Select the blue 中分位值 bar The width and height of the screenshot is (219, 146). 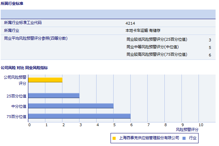[x=71, y=106]
